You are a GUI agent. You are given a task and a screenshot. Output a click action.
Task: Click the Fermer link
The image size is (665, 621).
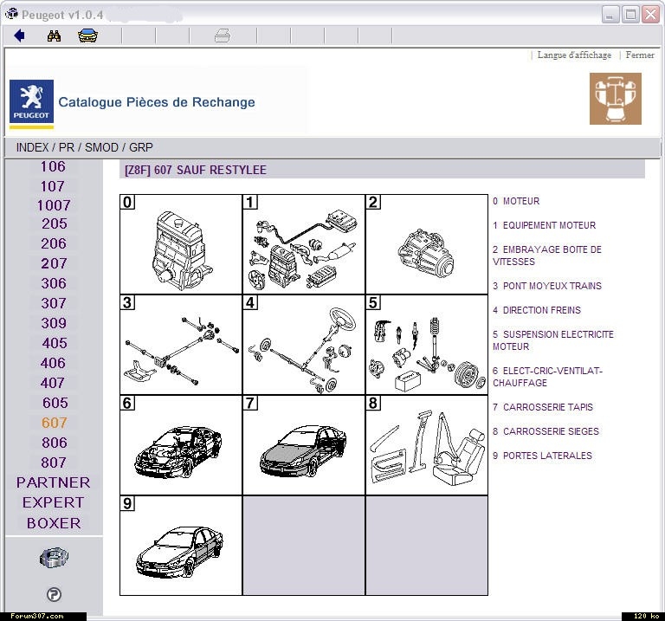click(640, 55)
